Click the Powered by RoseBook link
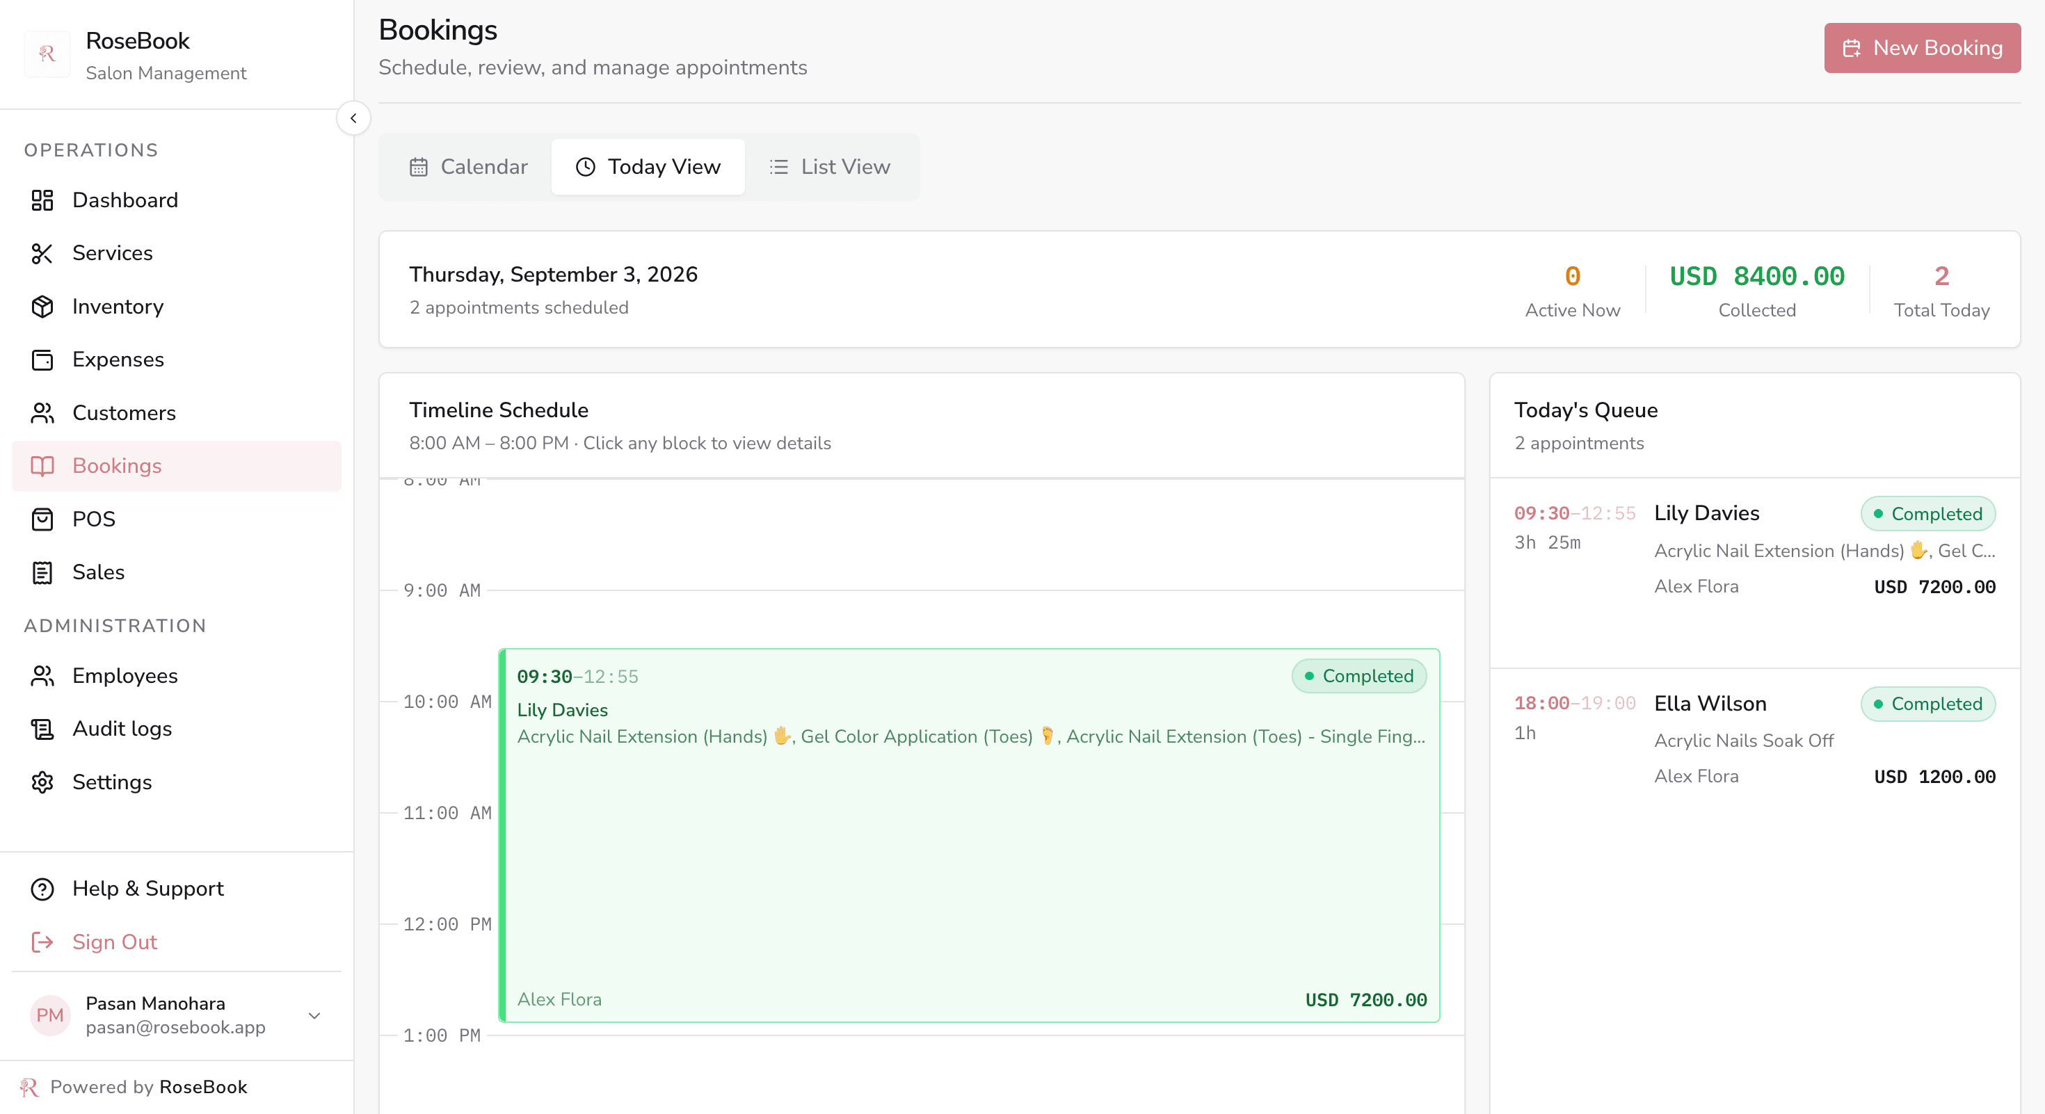 (x=134, y=1087)
